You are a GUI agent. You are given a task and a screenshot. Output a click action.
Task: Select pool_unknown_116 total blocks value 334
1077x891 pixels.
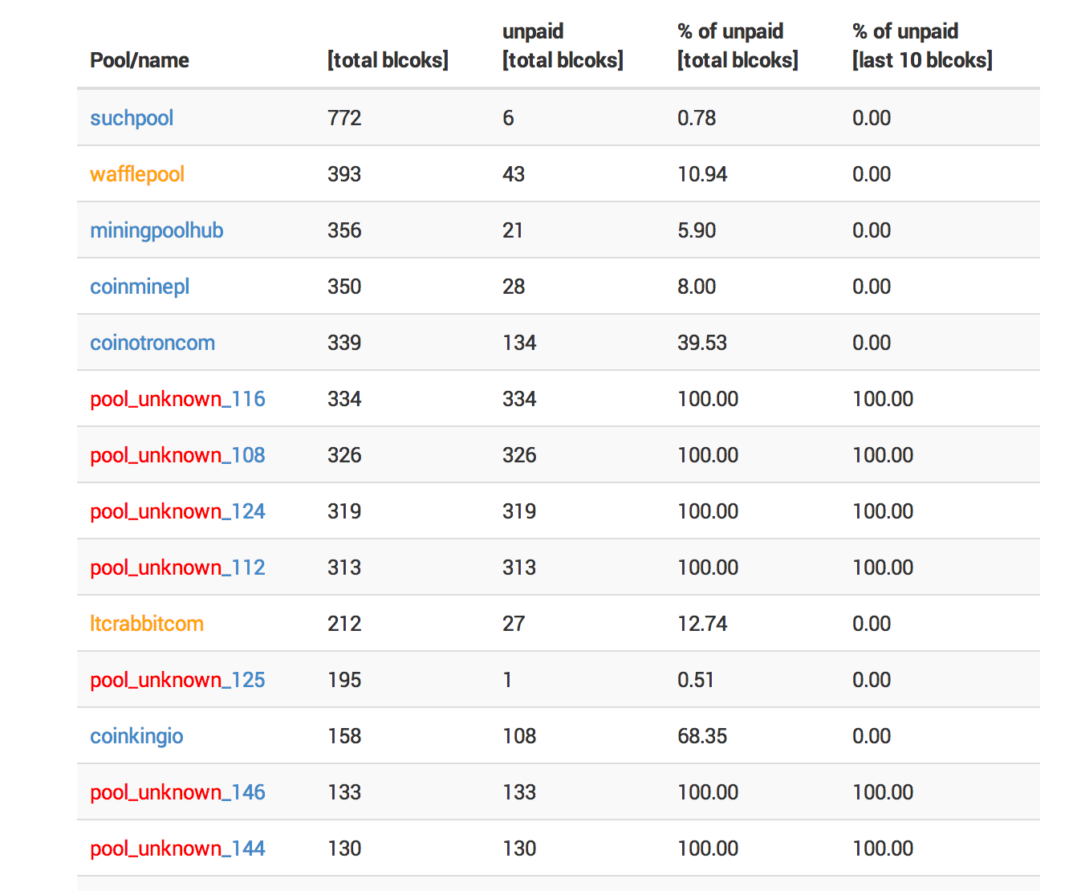(344, 399)
